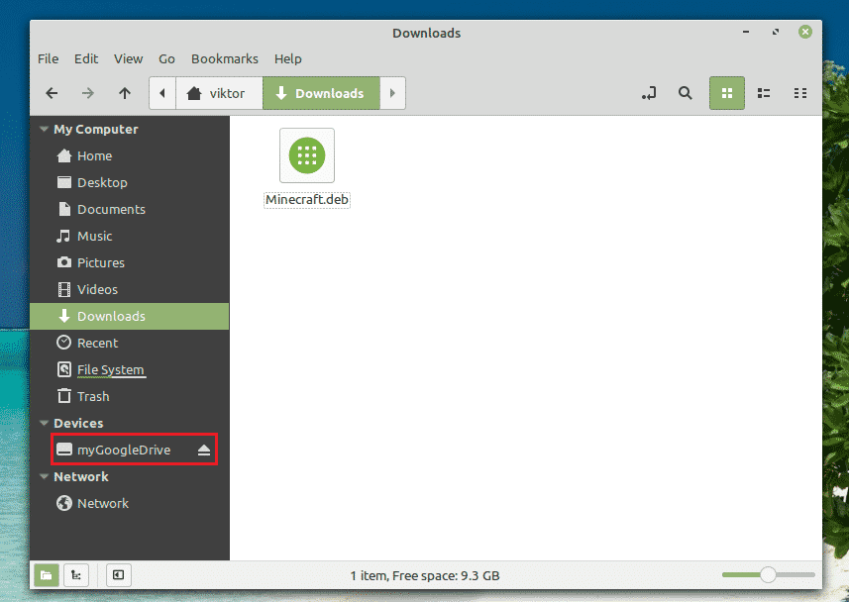Screen dimensions: 849x602
Task: Open Videos in the sidebar
Action: [x=130, y=290]
